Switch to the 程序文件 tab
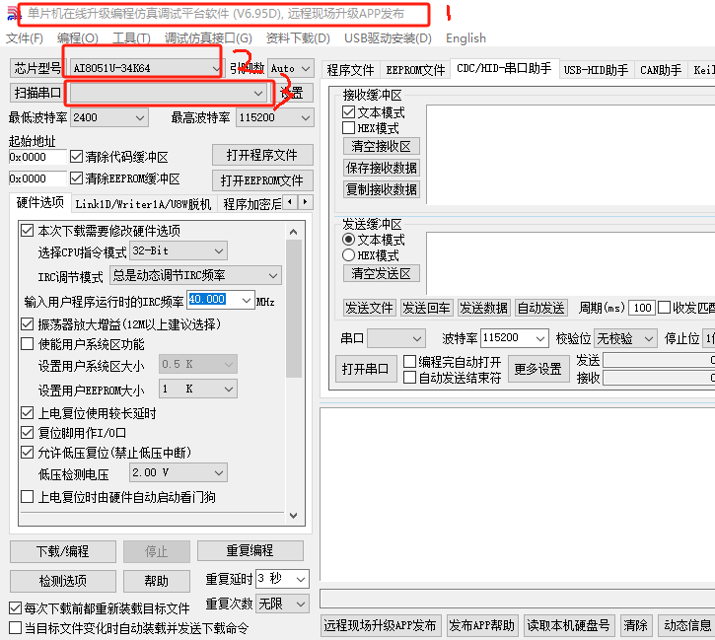The image size is (715, 640). click(x=350, y=70)
